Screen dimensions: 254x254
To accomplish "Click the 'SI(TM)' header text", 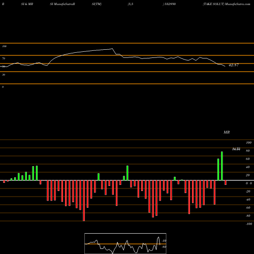I will (97, 4).
